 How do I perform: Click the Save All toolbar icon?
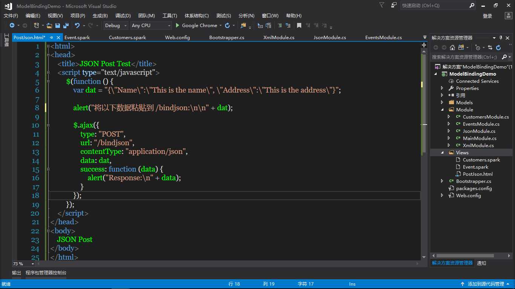[x=66, y=26]
